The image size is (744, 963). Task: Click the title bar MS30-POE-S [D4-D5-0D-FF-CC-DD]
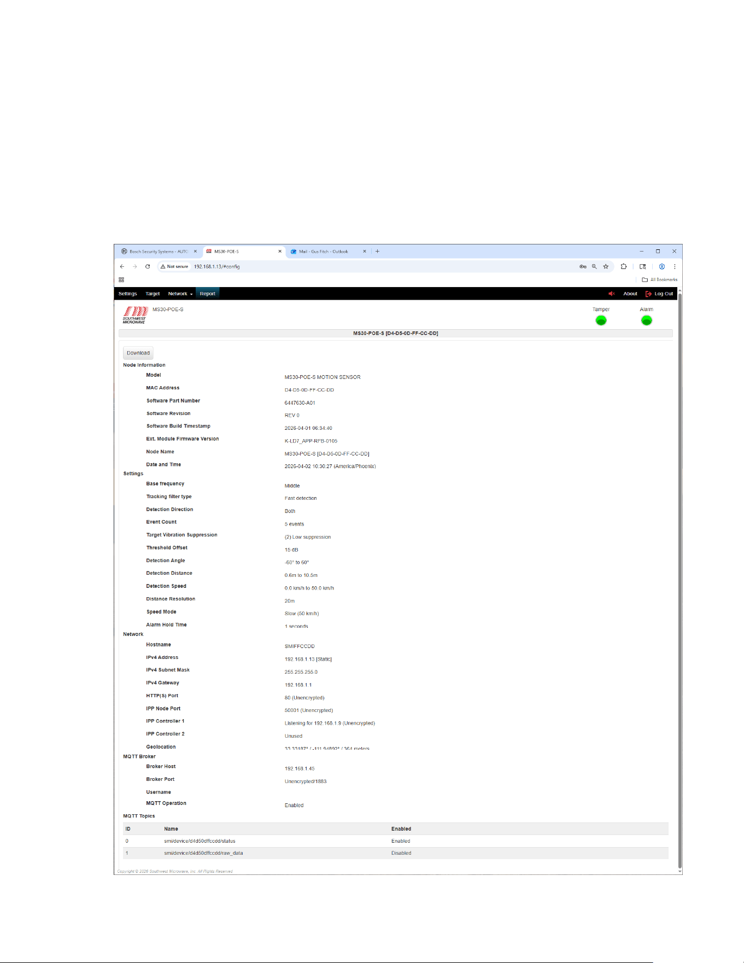point(395,333)
